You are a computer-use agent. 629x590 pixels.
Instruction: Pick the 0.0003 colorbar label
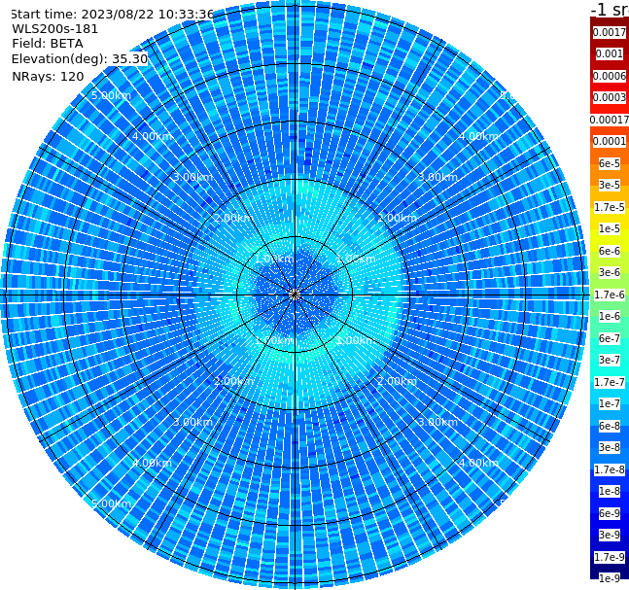click(x=610, y=97)
